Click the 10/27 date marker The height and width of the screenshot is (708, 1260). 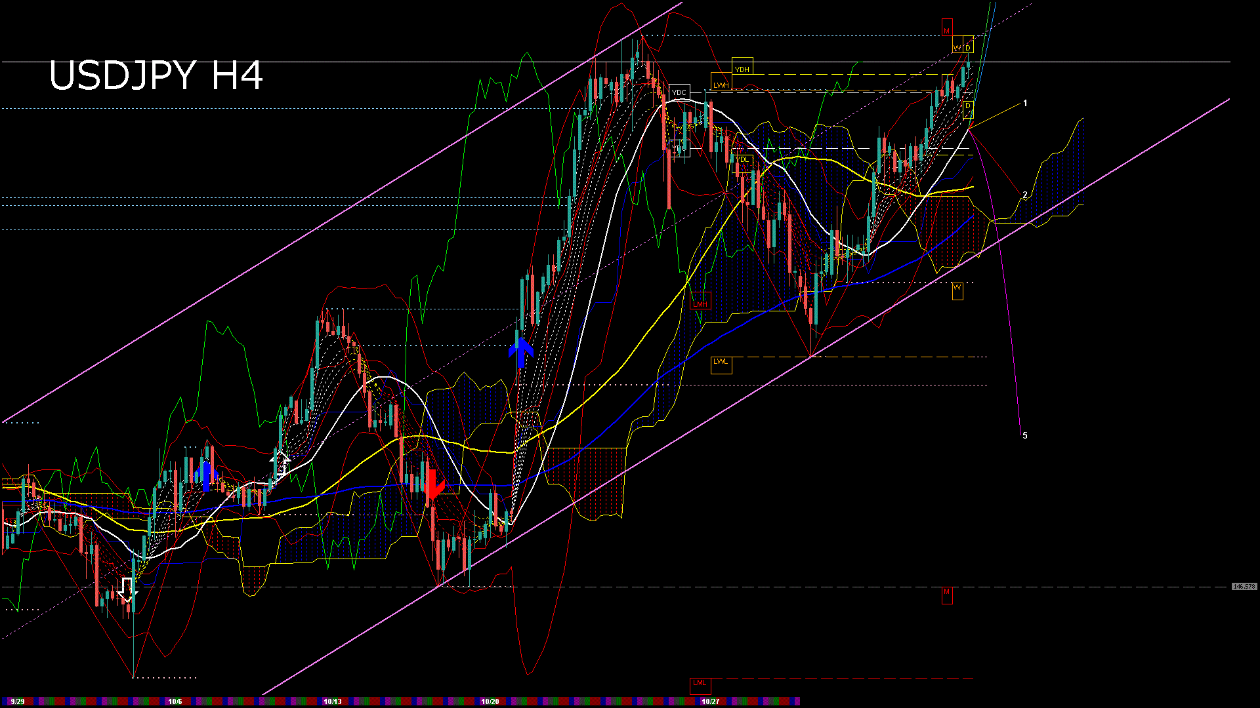[x=710, y=701]
